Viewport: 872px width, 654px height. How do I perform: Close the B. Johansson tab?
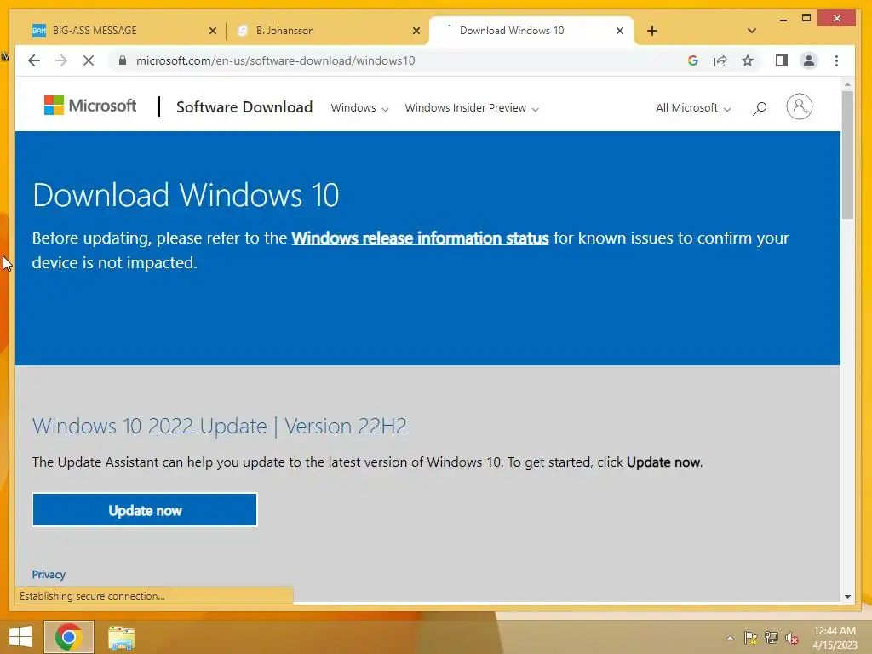pos(416,31)
